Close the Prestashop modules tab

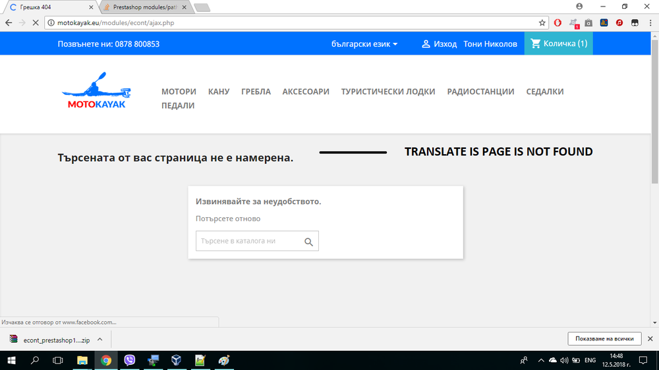pos(184,7)
